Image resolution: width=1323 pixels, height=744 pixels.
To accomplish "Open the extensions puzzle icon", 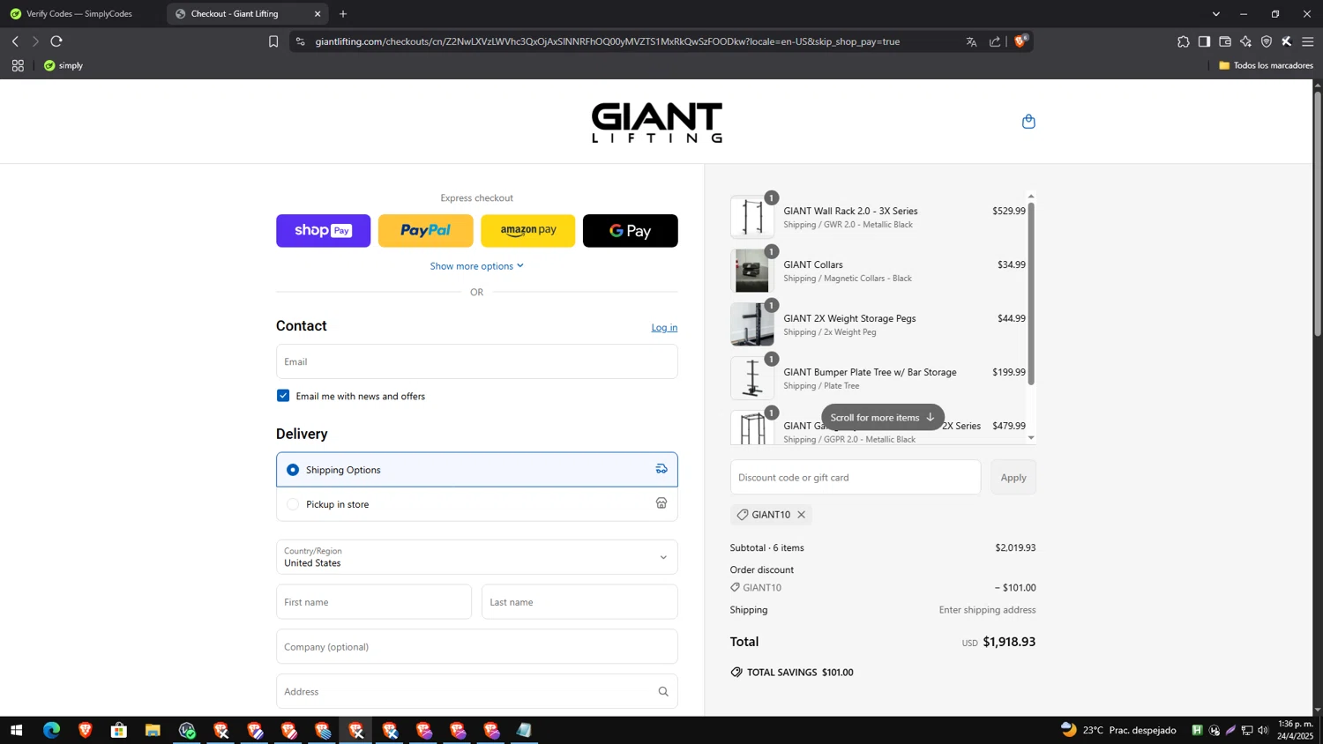I will tap(1184, 41).
